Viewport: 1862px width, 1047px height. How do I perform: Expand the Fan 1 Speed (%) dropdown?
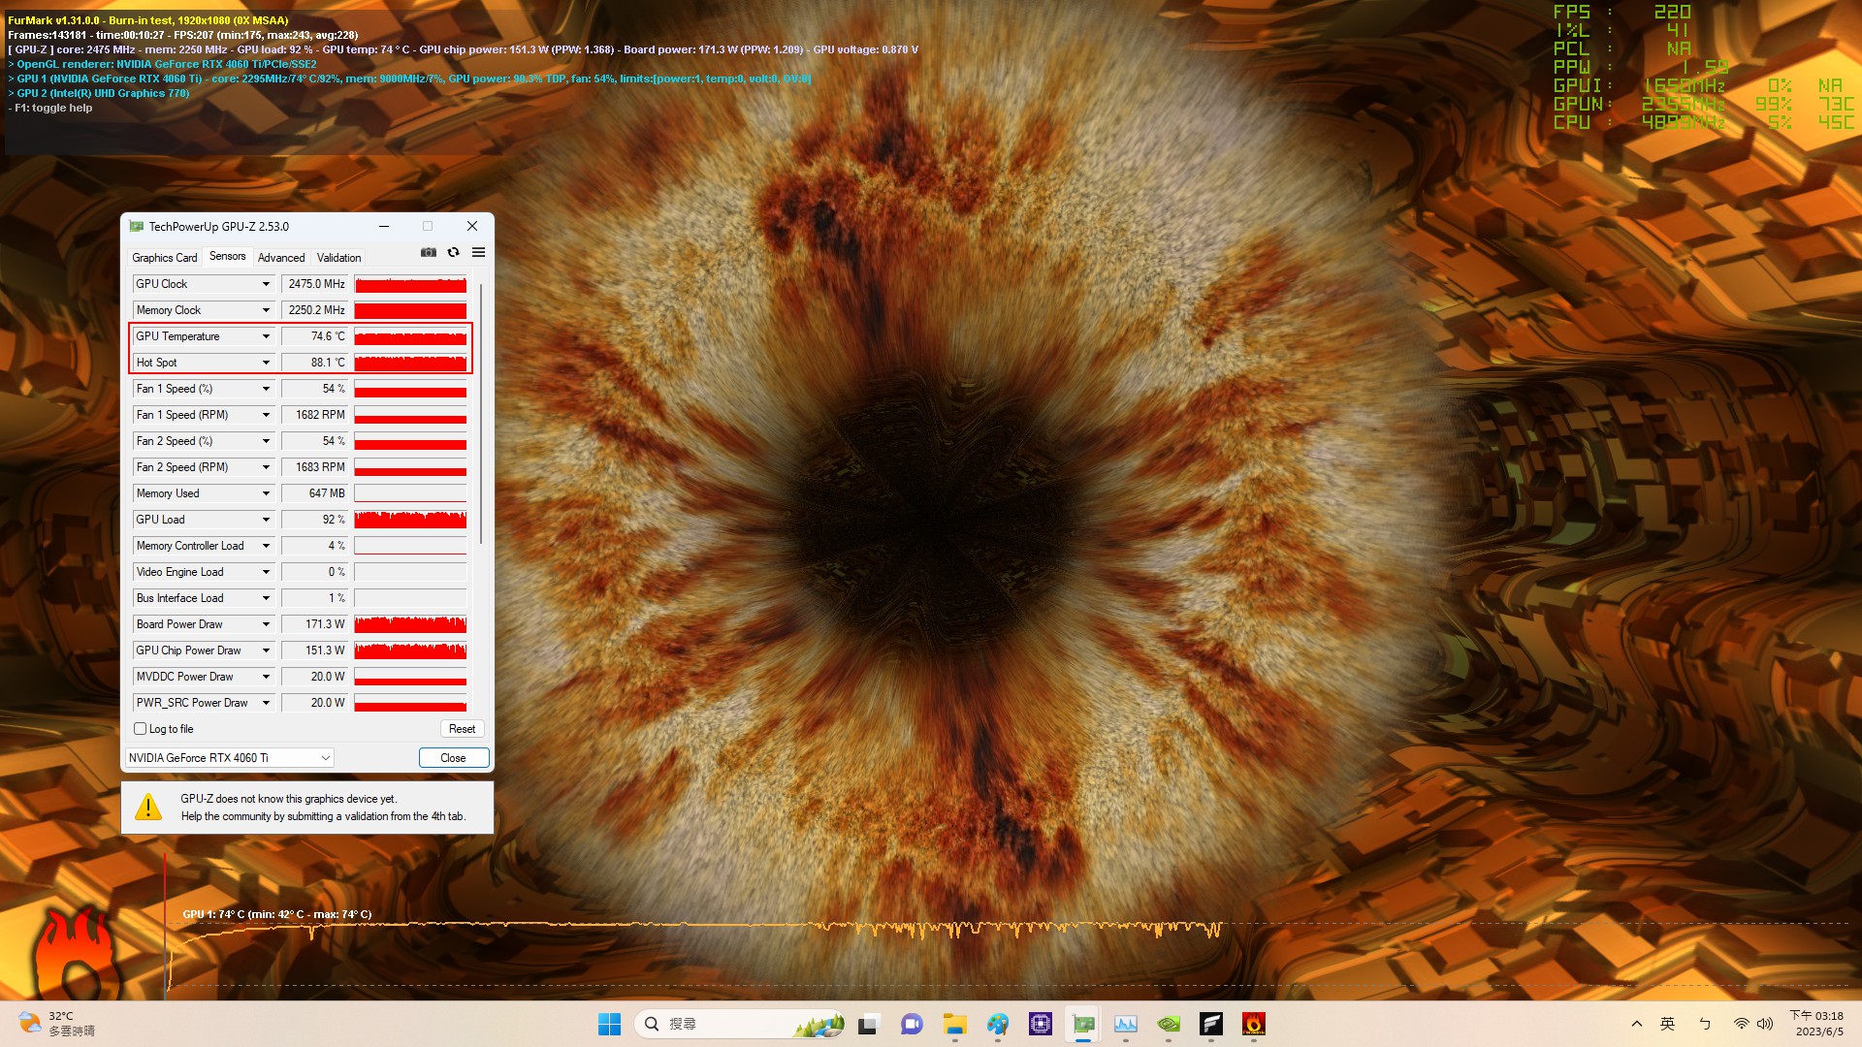tap(266, 389)
